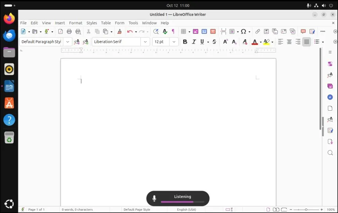Apply red font color

pos(255,42)
